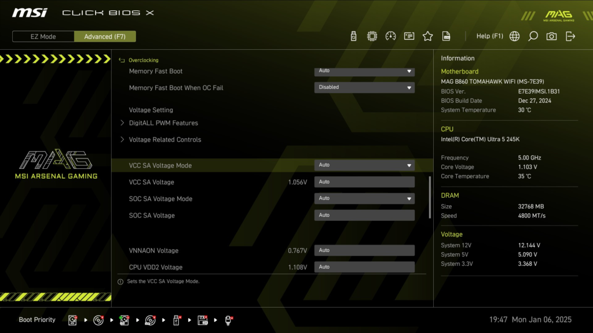Click the SOC SA Voltage input field
The height and width of the screenshot is (333, 593).
pyautogui.click(x=364, y=215)
